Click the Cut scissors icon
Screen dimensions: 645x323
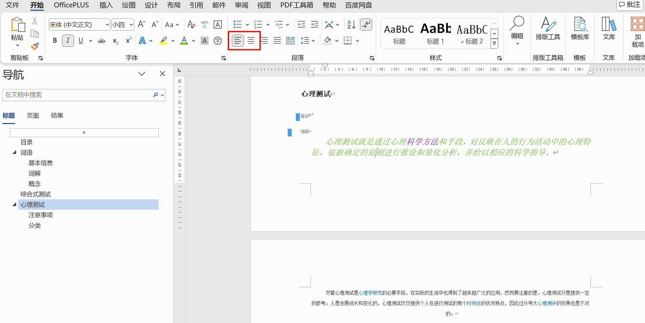click(35, 21)
